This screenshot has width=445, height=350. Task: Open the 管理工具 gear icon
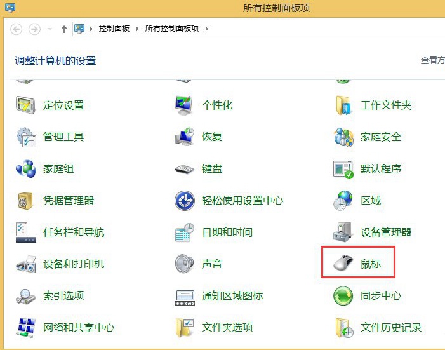click(x=26, y=137)
